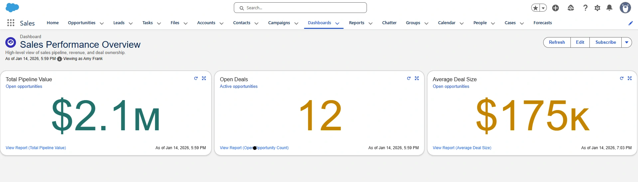This screenshot has height=182, width=638.
Task: Open the Notifications bell
Action: pyautogui.click(x=609, y=8)
